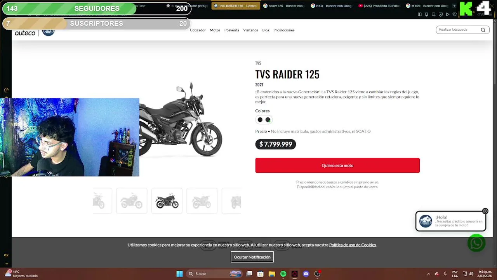
Task: Select the black-green color swatch
Action: pyautogui.click(x=268, y=120)
